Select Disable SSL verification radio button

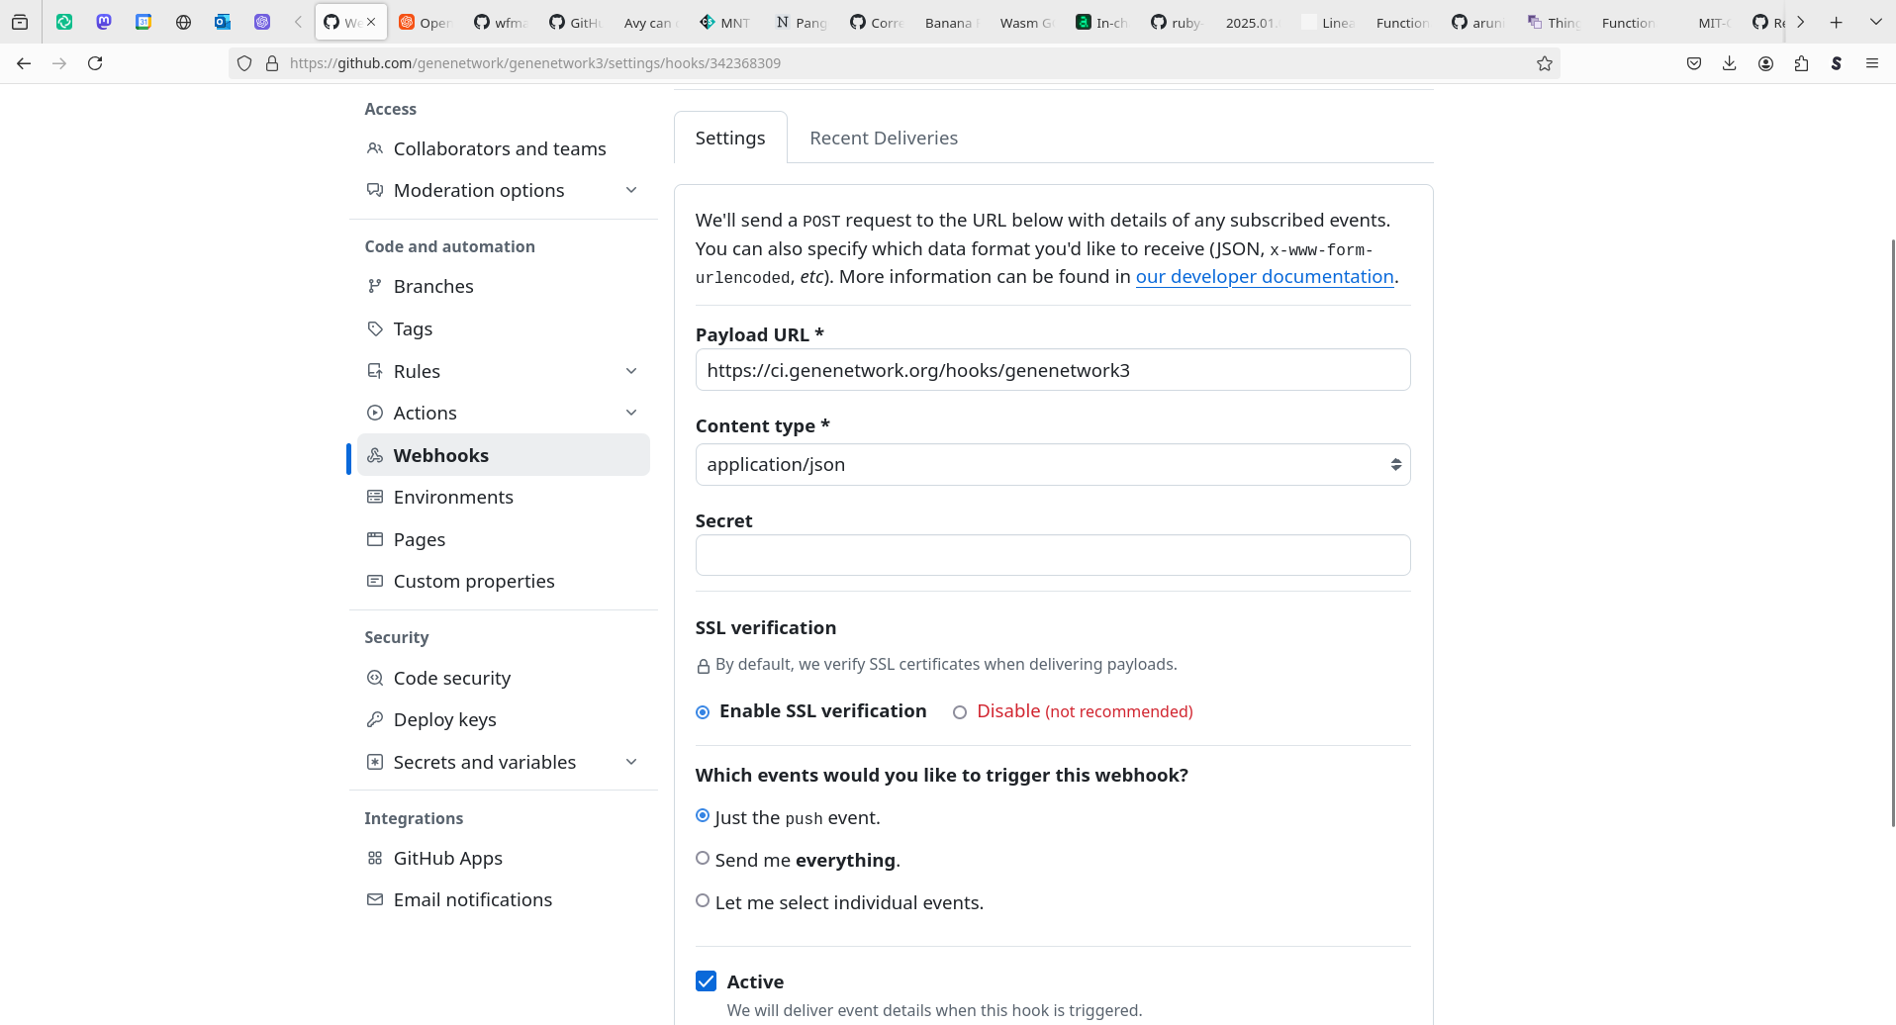[x=960, y=712]
